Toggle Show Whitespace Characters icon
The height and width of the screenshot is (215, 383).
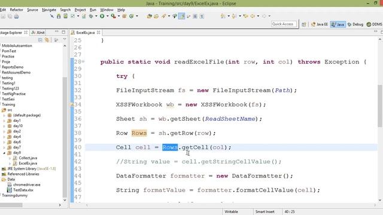[x=202, y=16]
